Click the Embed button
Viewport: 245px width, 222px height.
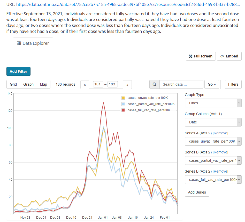(x=229, y=56)
